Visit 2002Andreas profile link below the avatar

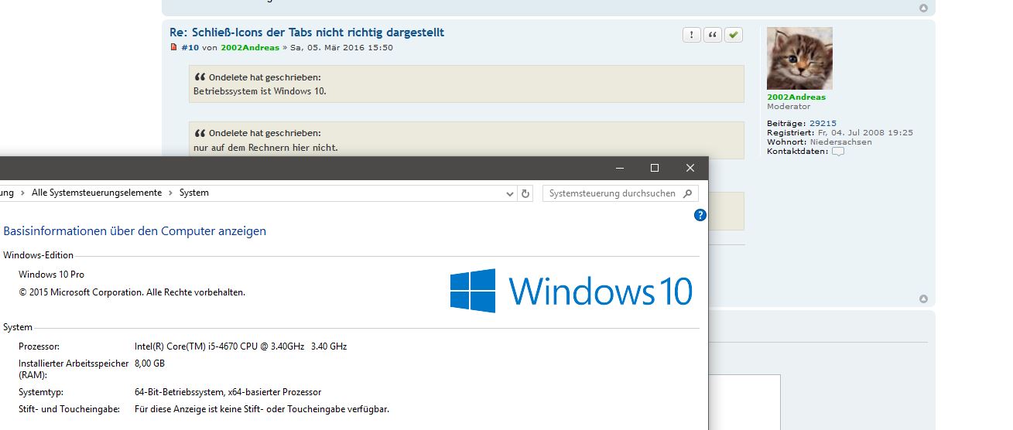(796, 97)
